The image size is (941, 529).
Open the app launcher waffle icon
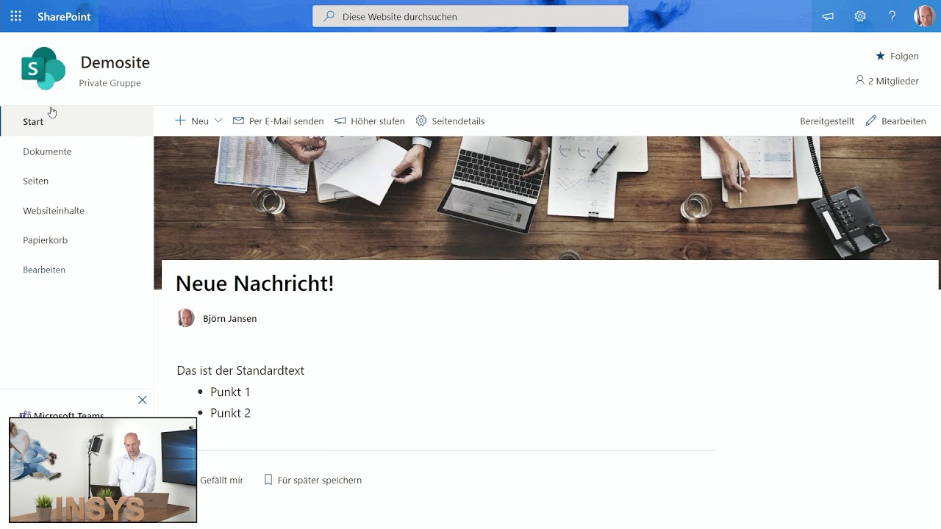15,16
